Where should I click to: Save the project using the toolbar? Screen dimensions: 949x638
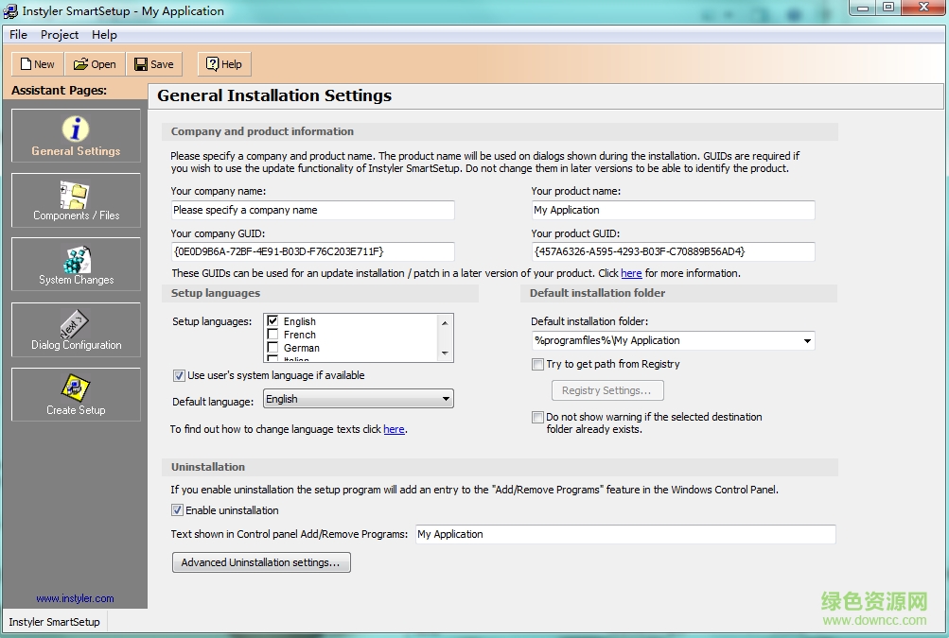(x=154, y=64)
